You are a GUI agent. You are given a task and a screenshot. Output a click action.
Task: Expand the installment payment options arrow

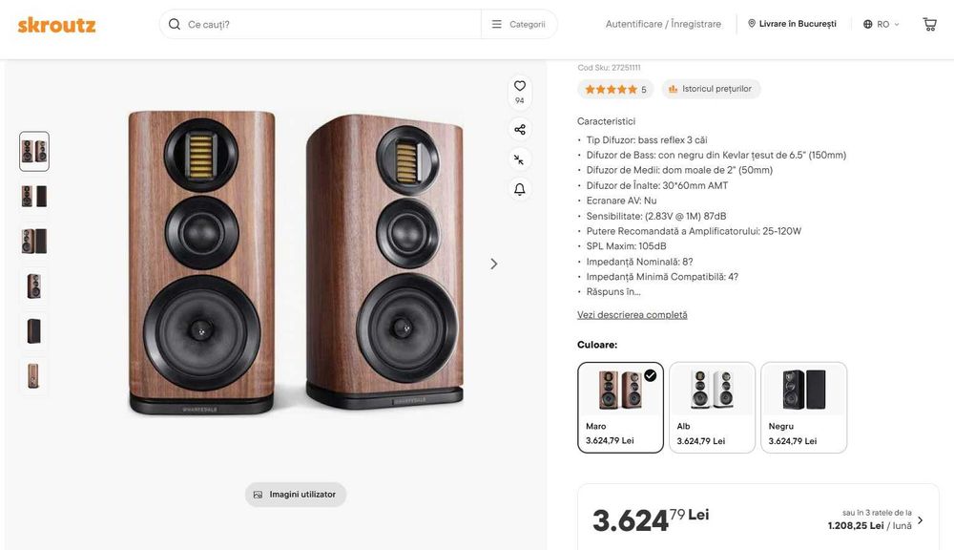coord(920,520)
